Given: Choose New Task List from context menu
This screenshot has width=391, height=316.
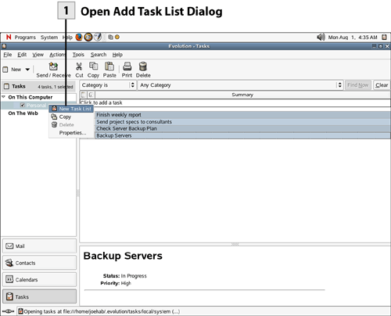Looking at the screenshot, I should coord(71,109).
